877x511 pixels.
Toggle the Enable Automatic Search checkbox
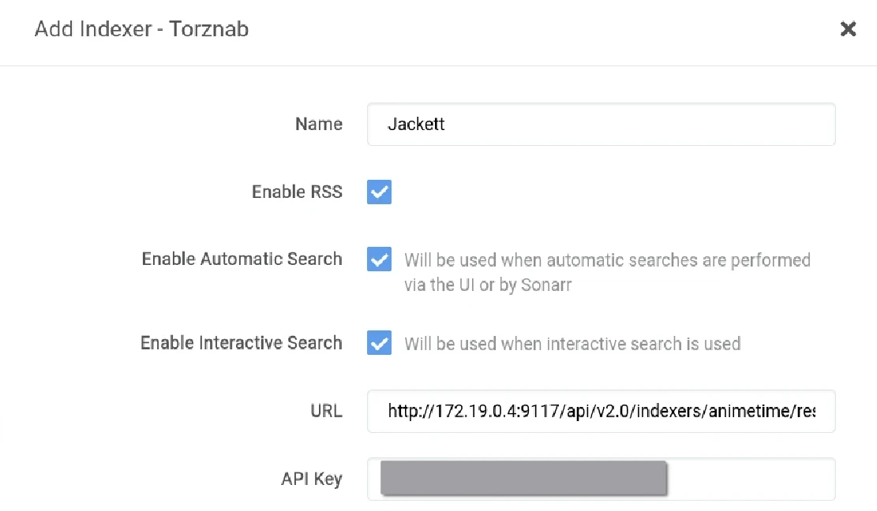(380, 259)
